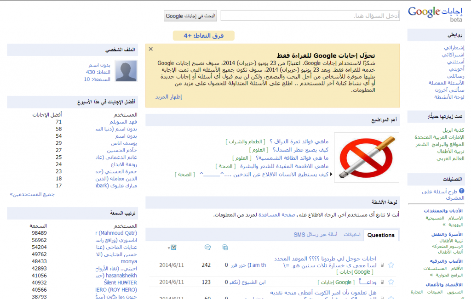The image size is (471, 299).
Task: Star the second question with 123 replies
Action: pyautogui.click(x=391, y=282)
